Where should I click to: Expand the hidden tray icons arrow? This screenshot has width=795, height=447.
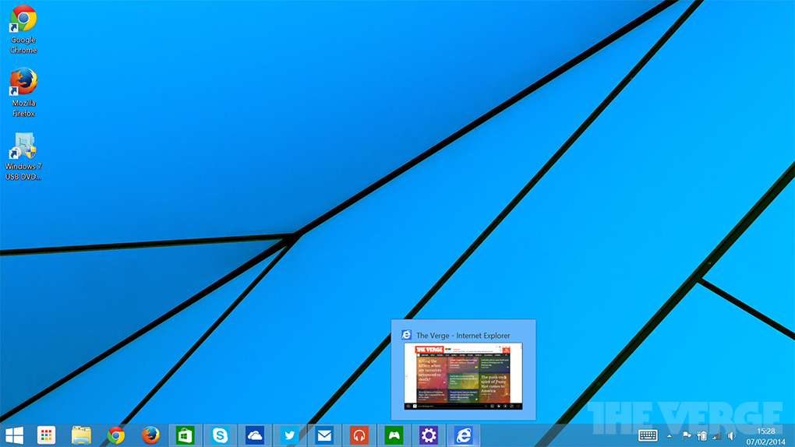click(669, 436)
